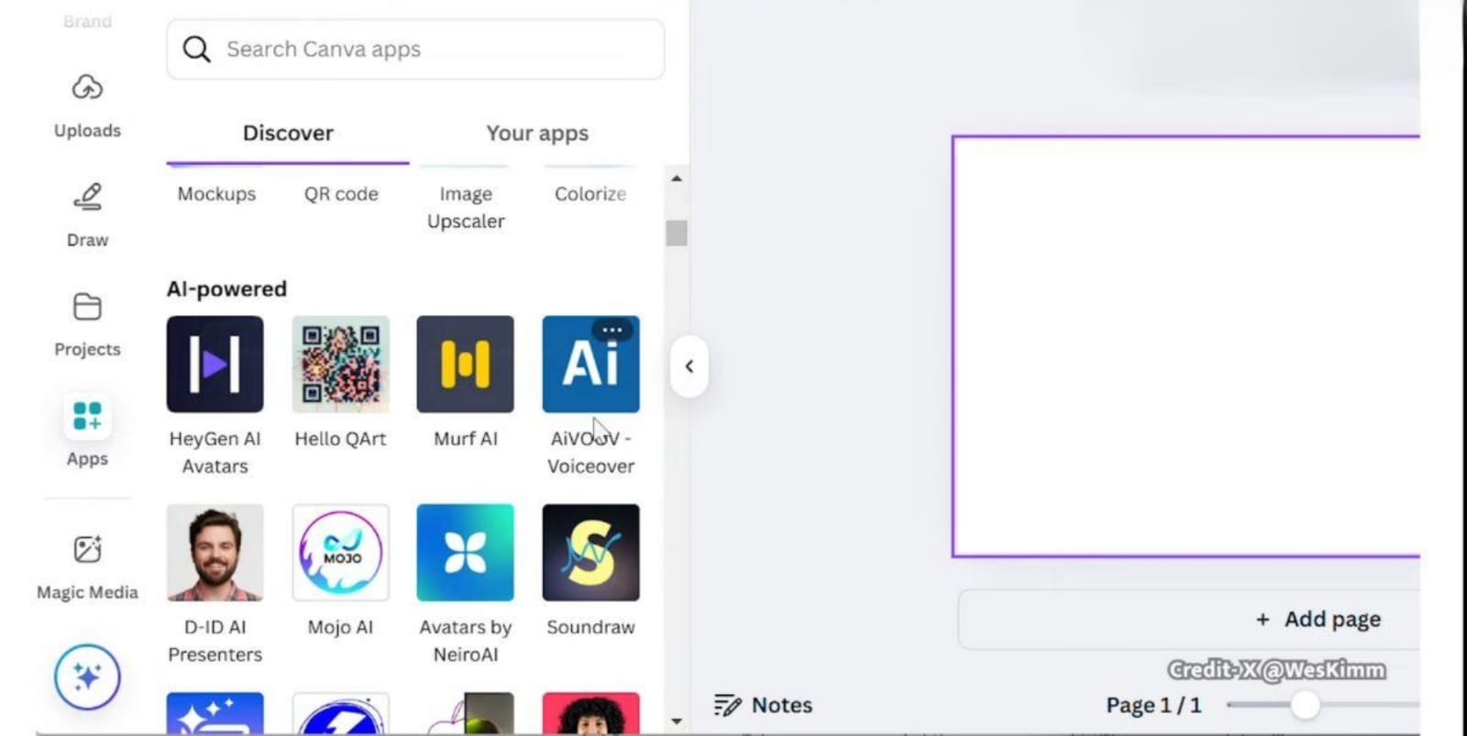Image resolution: width=1467 pixels, height=736 pixels.
Task: Switch to the Your apps tab
Action: (537, 134)
